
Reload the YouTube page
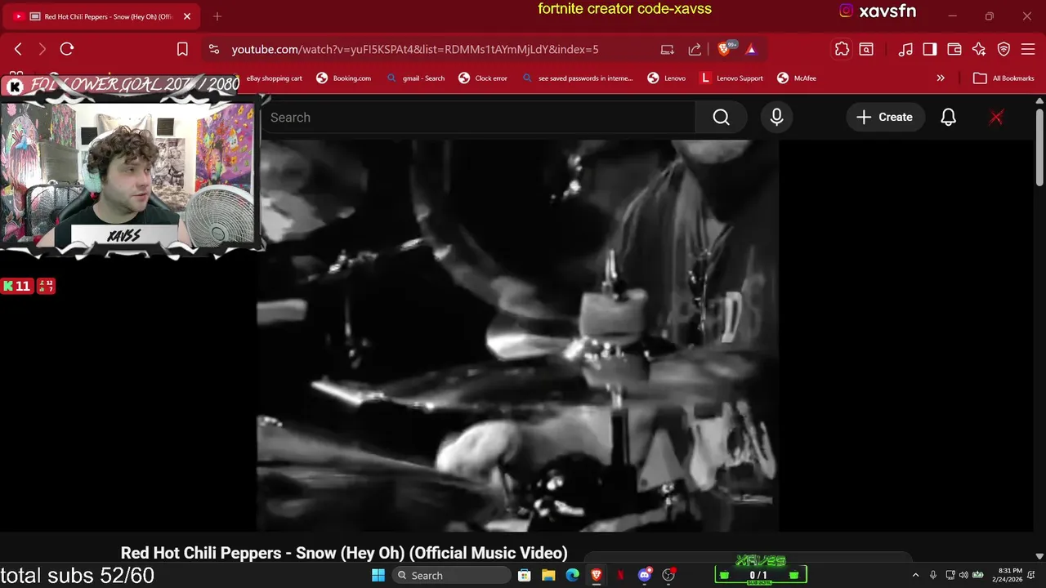point(67,49)
